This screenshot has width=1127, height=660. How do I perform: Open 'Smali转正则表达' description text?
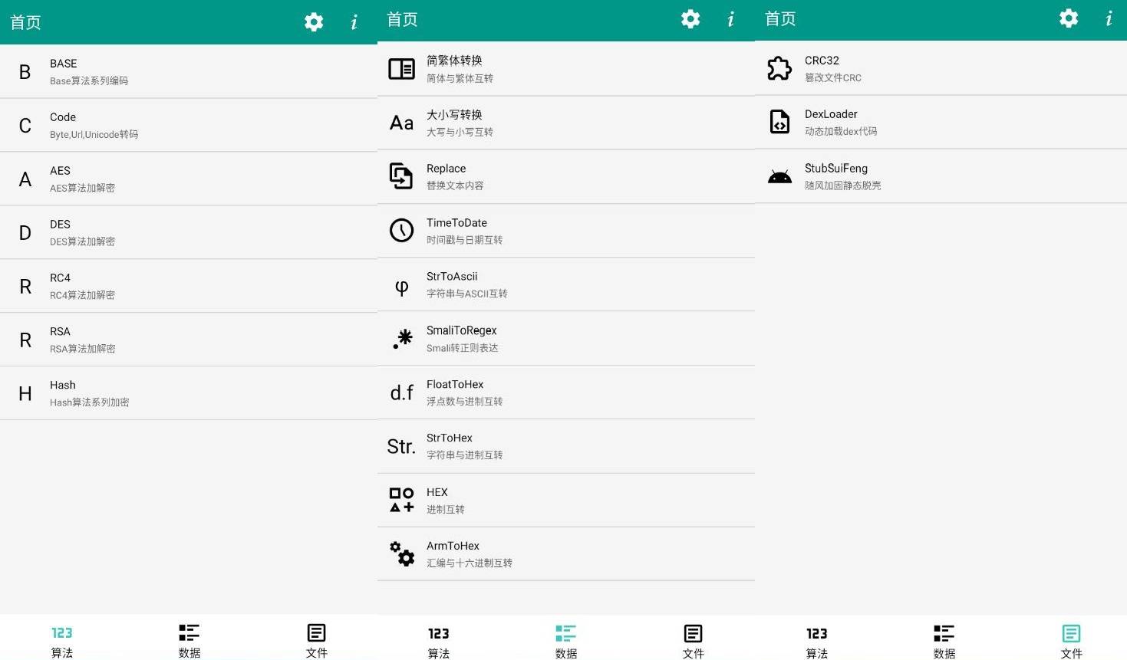coord(462,348)
